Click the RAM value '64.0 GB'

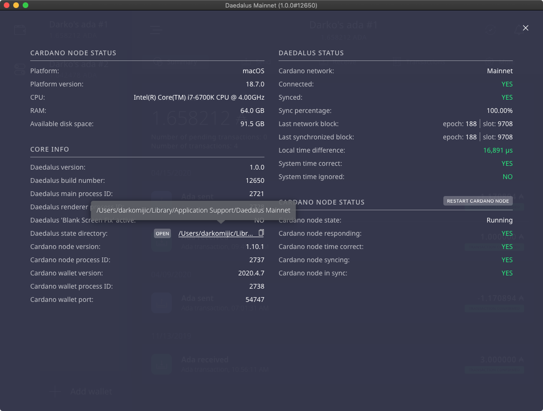point(252,111)
